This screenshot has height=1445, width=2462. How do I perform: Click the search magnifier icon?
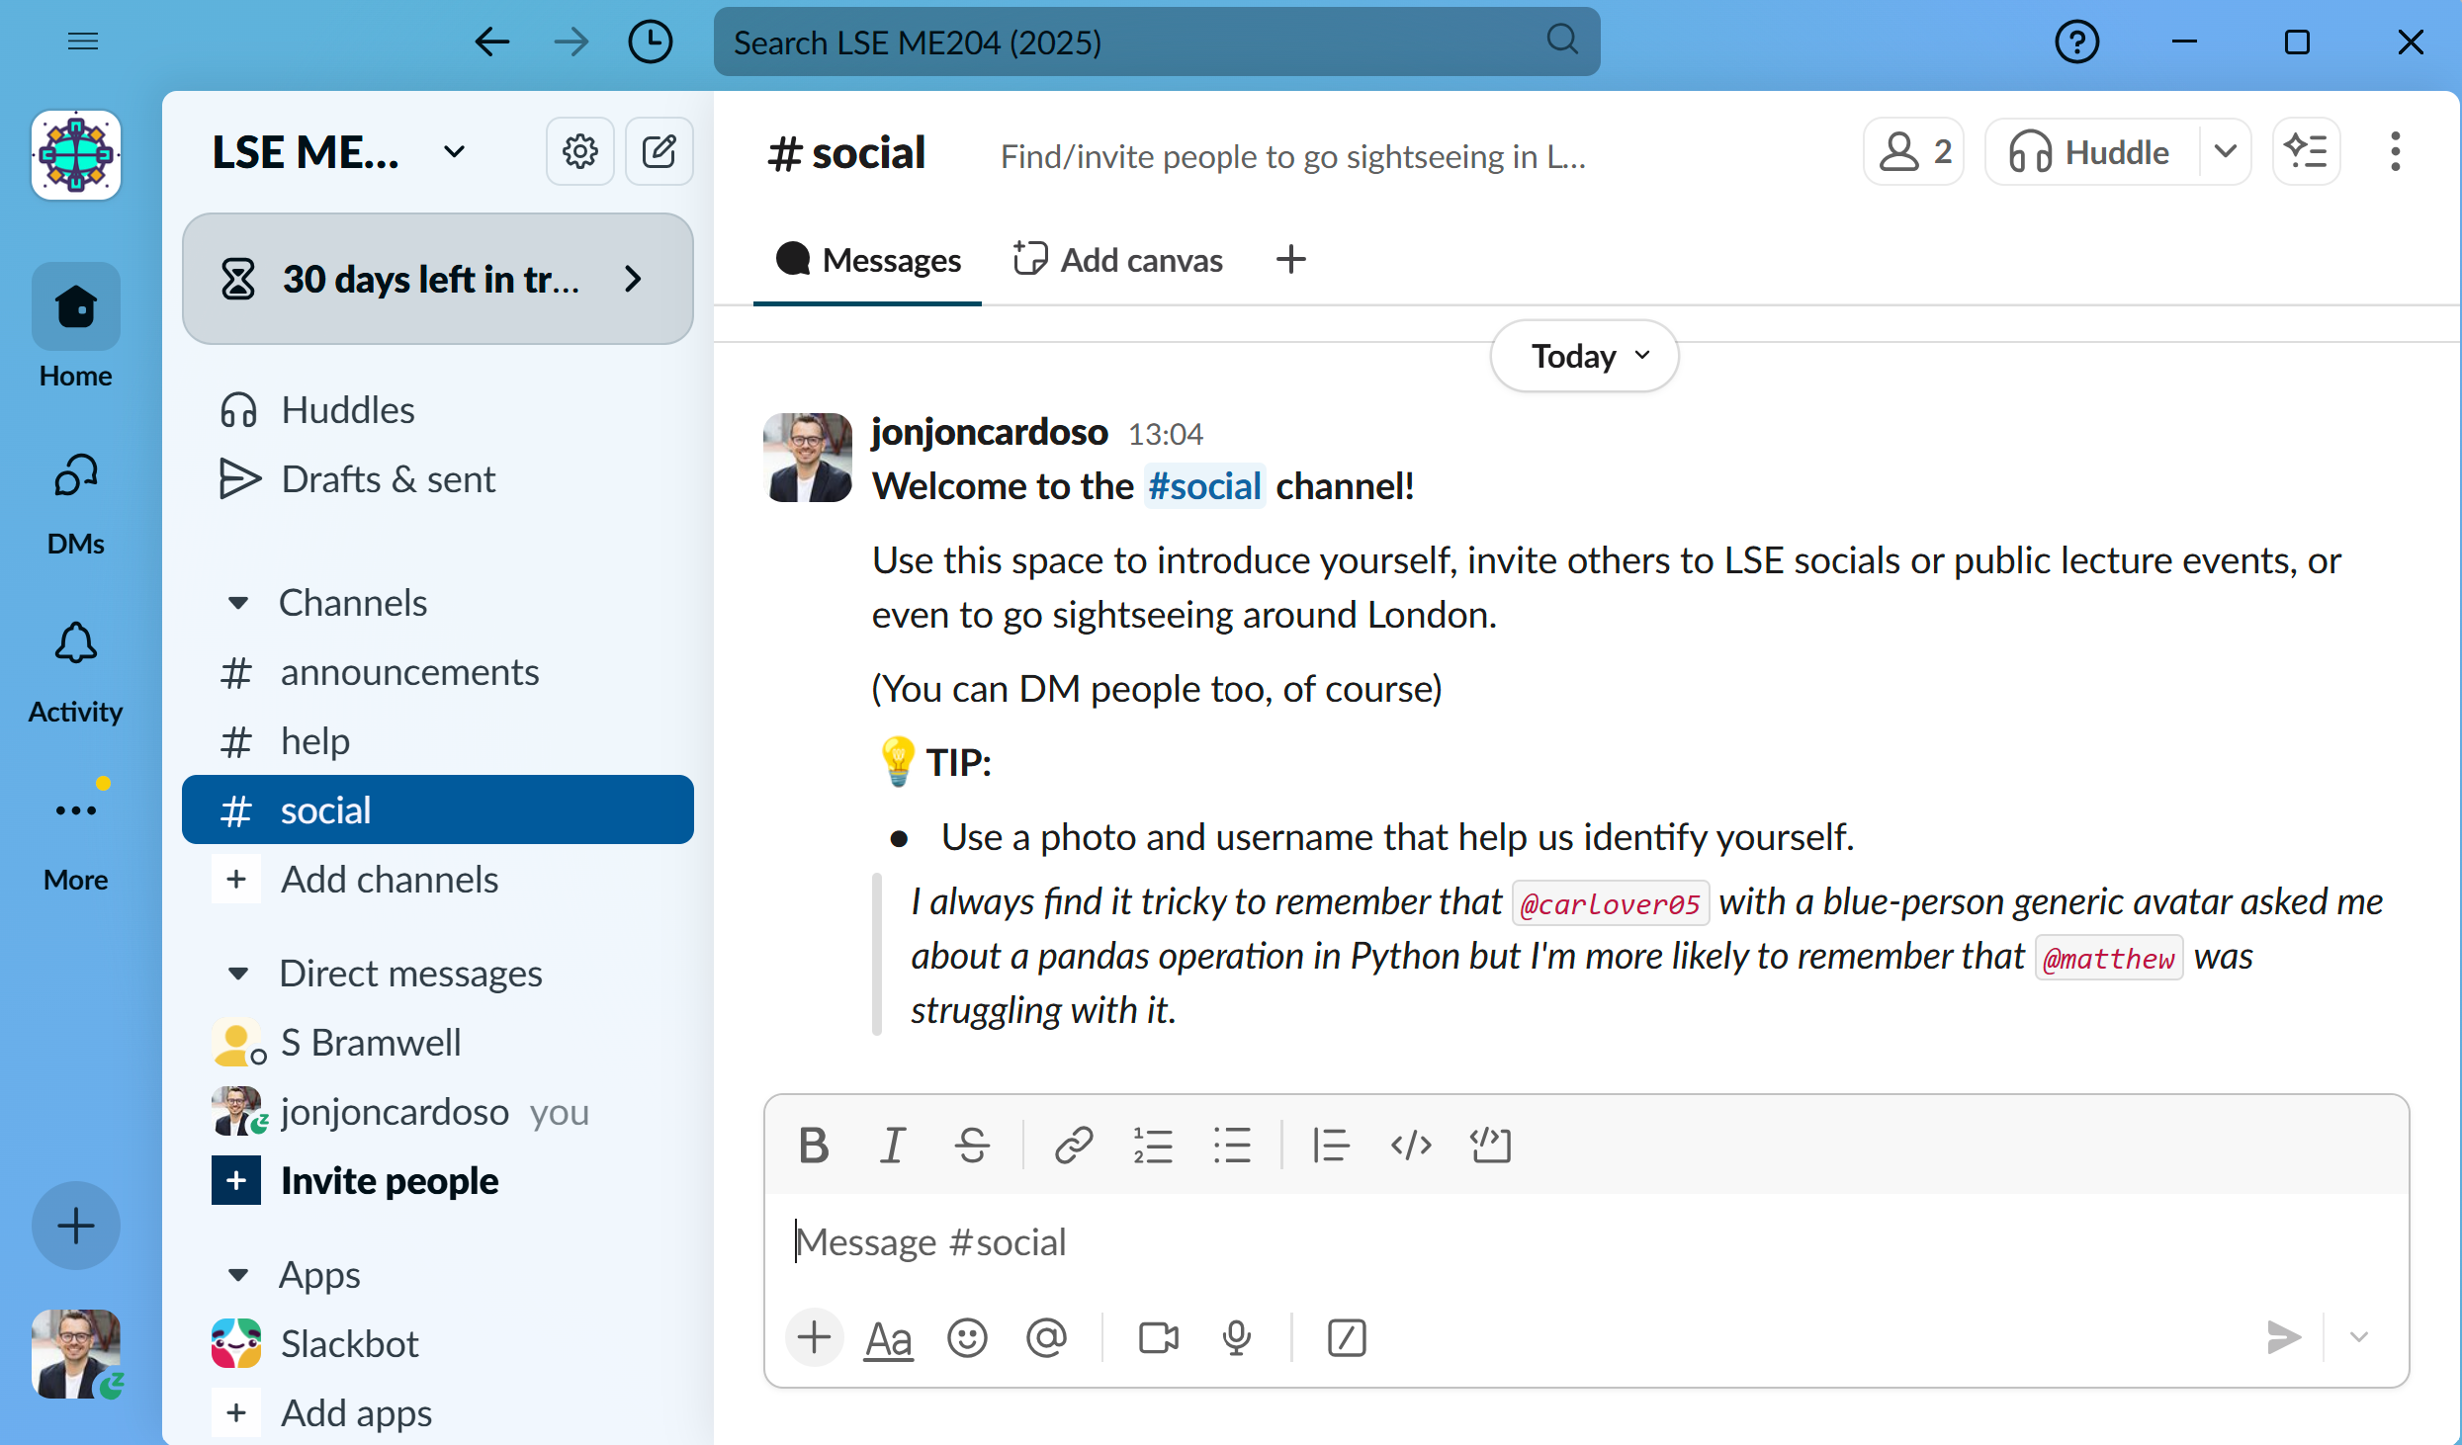click(1561, 41)
